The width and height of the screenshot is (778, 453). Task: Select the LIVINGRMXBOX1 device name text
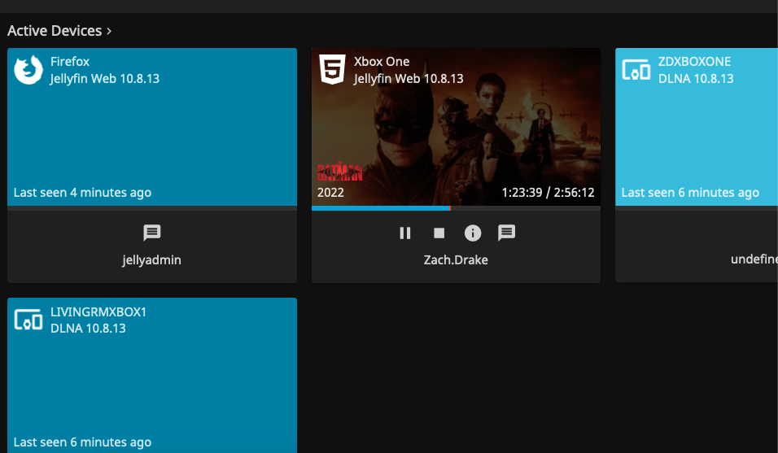98,312
